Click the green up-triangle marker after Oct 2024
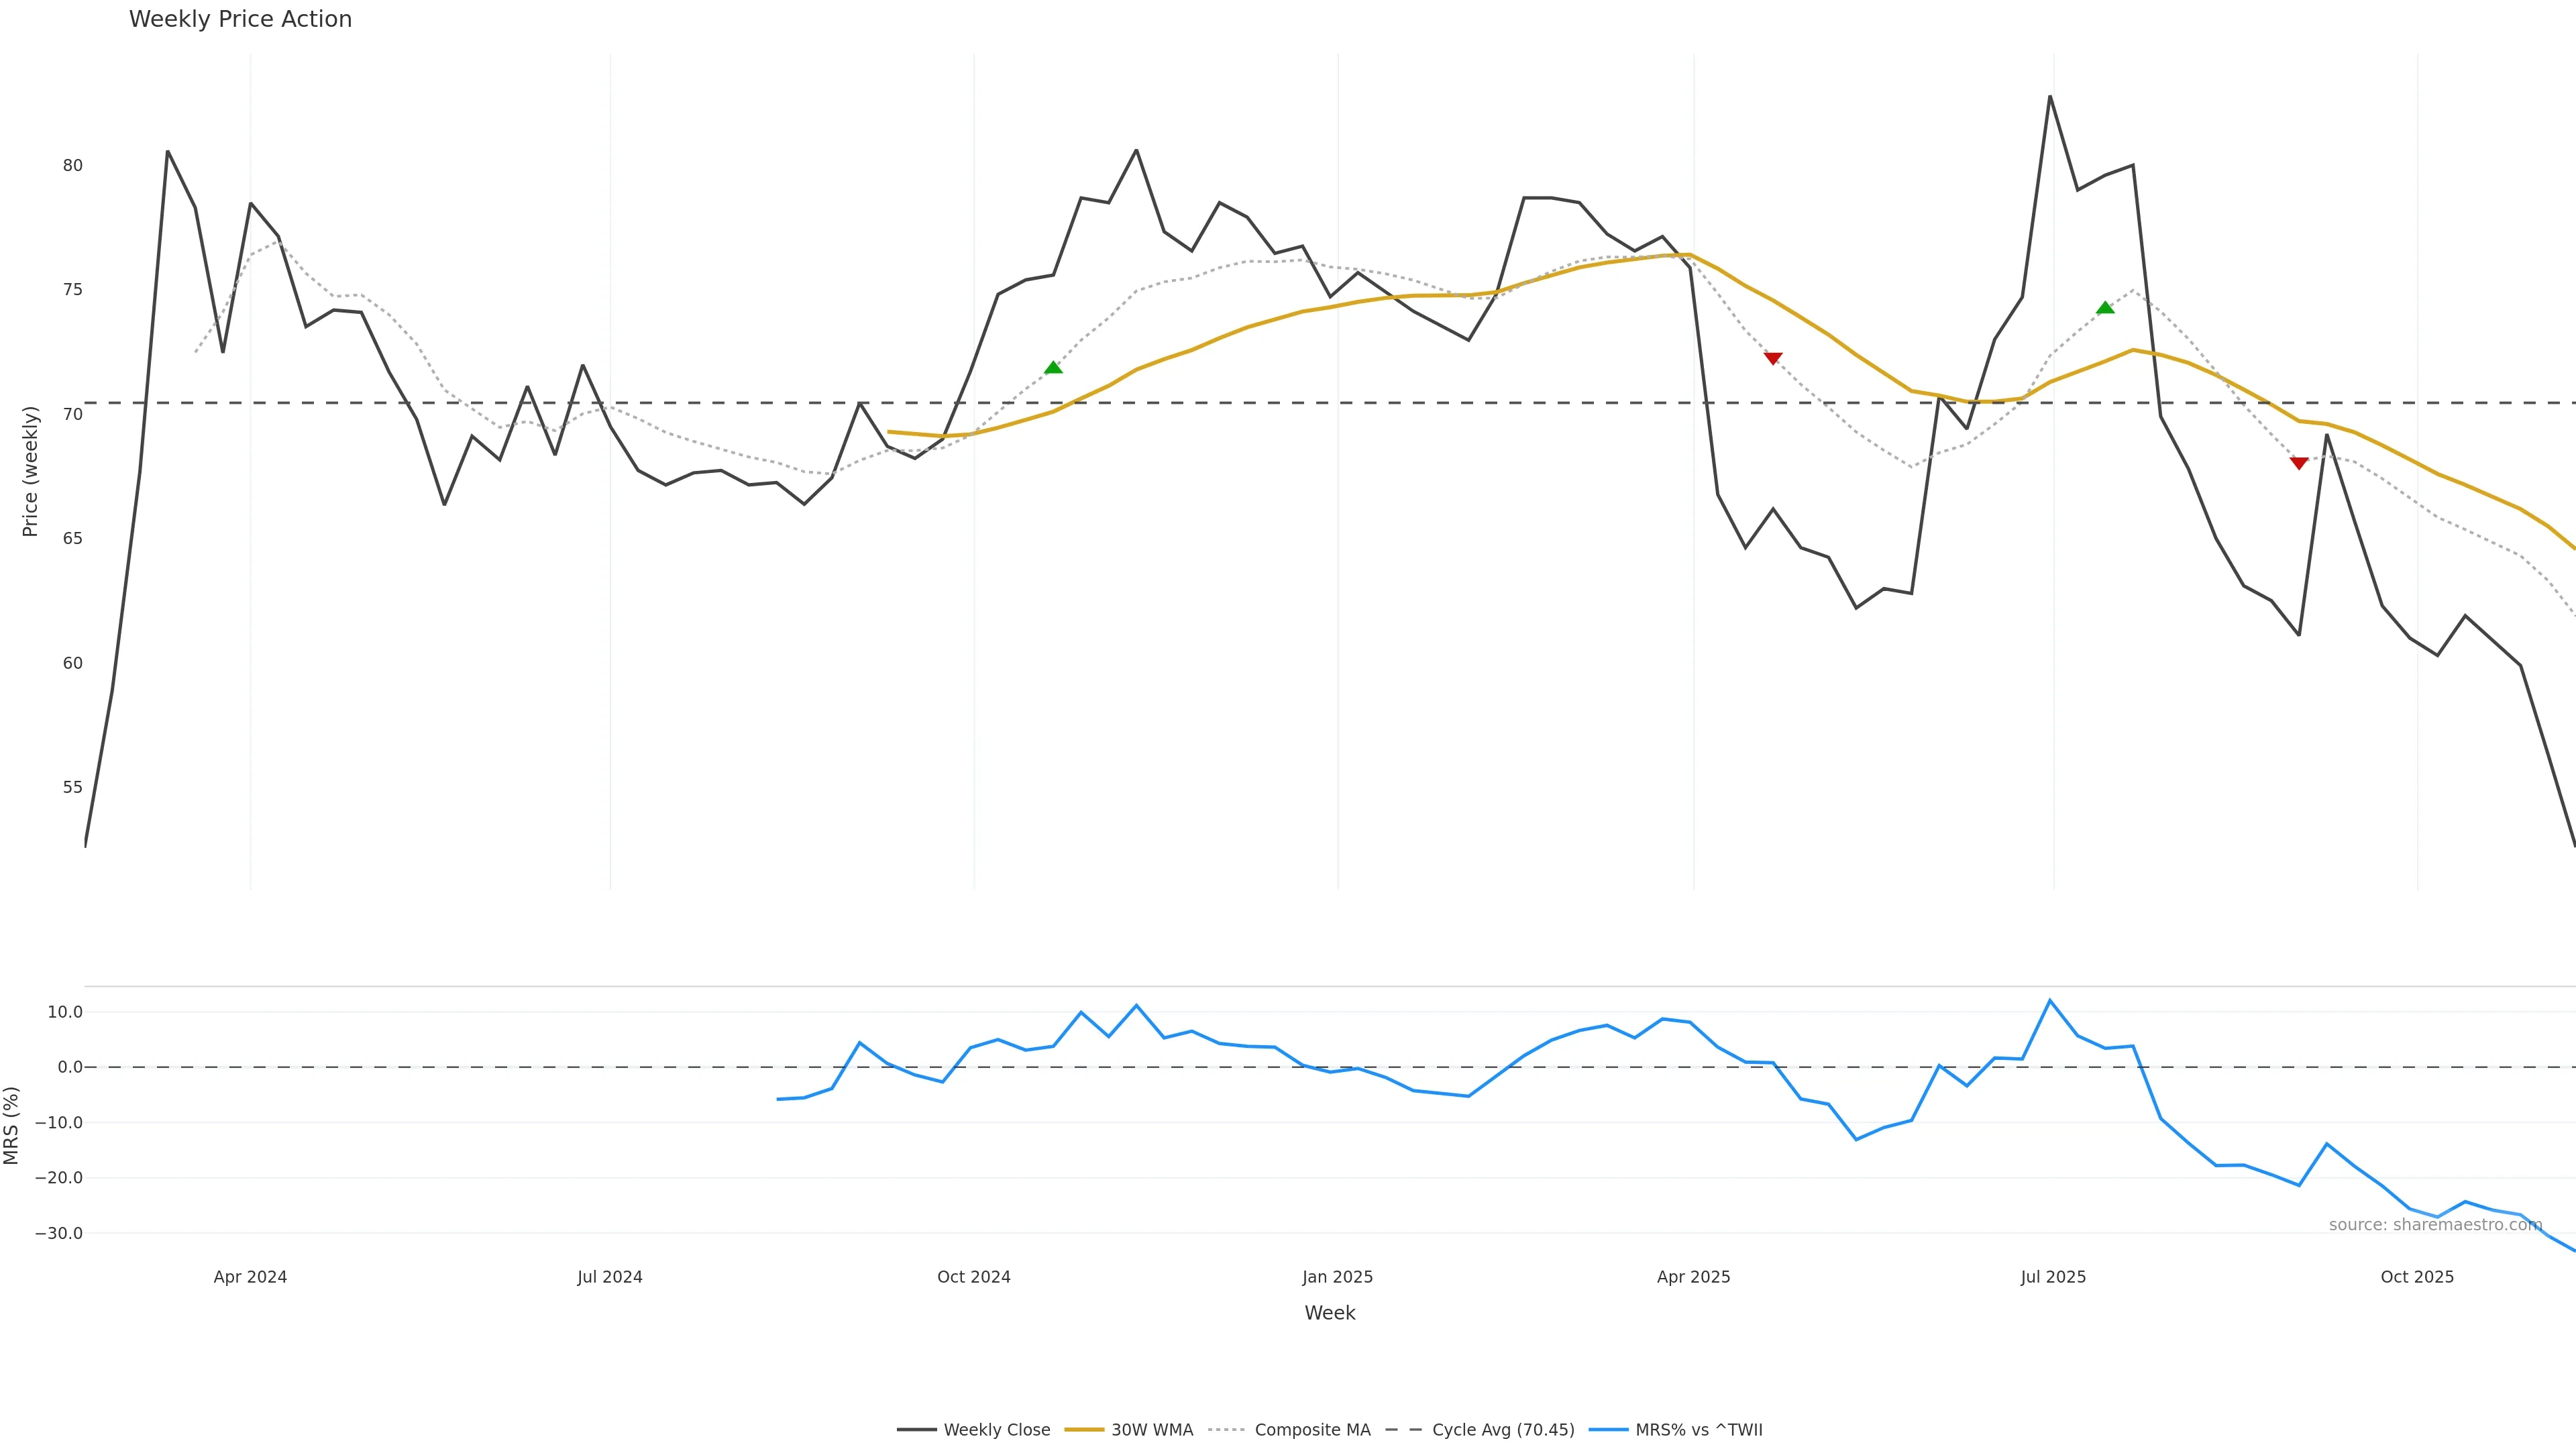Viewport: 2576px width, 1449px height. pyautogui.click(x=1053, y=368)
